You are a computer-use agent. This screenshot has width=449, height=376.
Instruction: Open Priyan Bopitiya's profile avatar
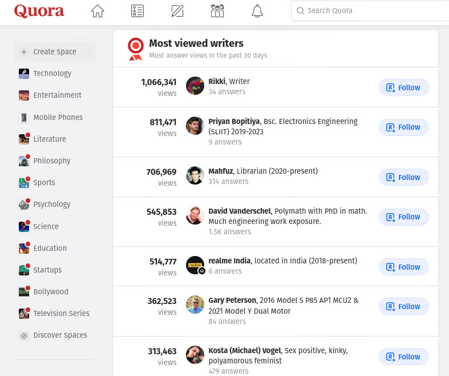click(195, 126)
